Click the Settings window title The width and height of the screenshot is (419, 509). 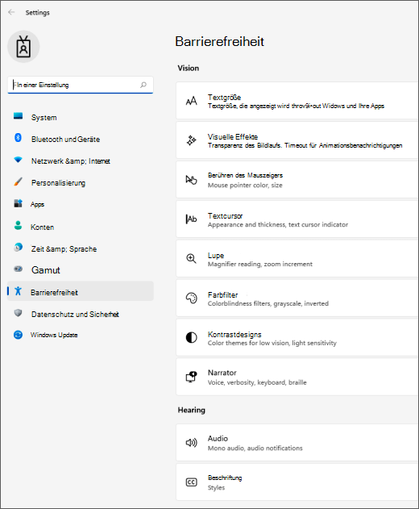click(x=38, y=13)
